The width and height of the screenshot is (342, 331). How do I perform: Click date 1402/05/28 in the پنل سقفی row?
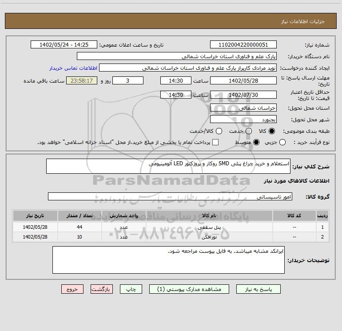[35, 227]
